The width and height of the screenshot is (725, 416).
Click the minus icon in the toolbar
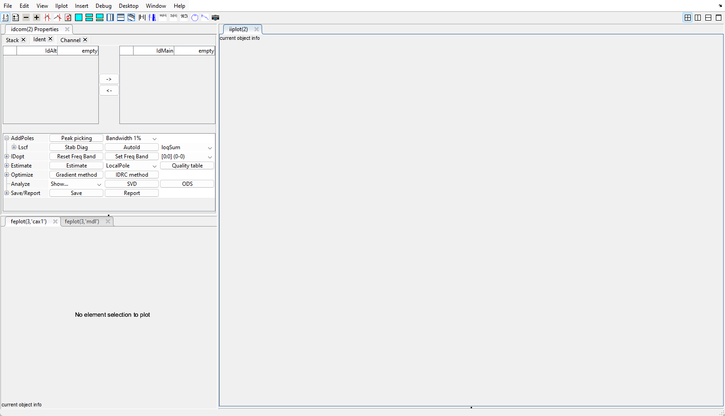(26, 17)
